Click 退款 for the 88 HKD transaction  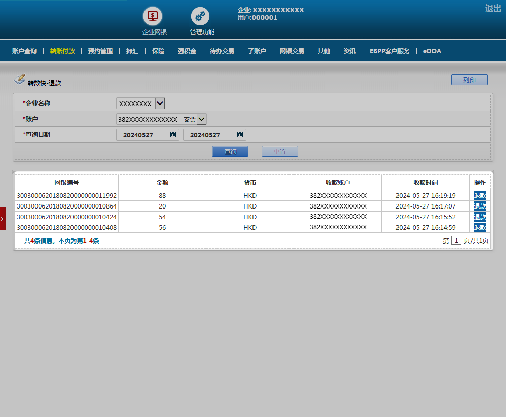480,195
